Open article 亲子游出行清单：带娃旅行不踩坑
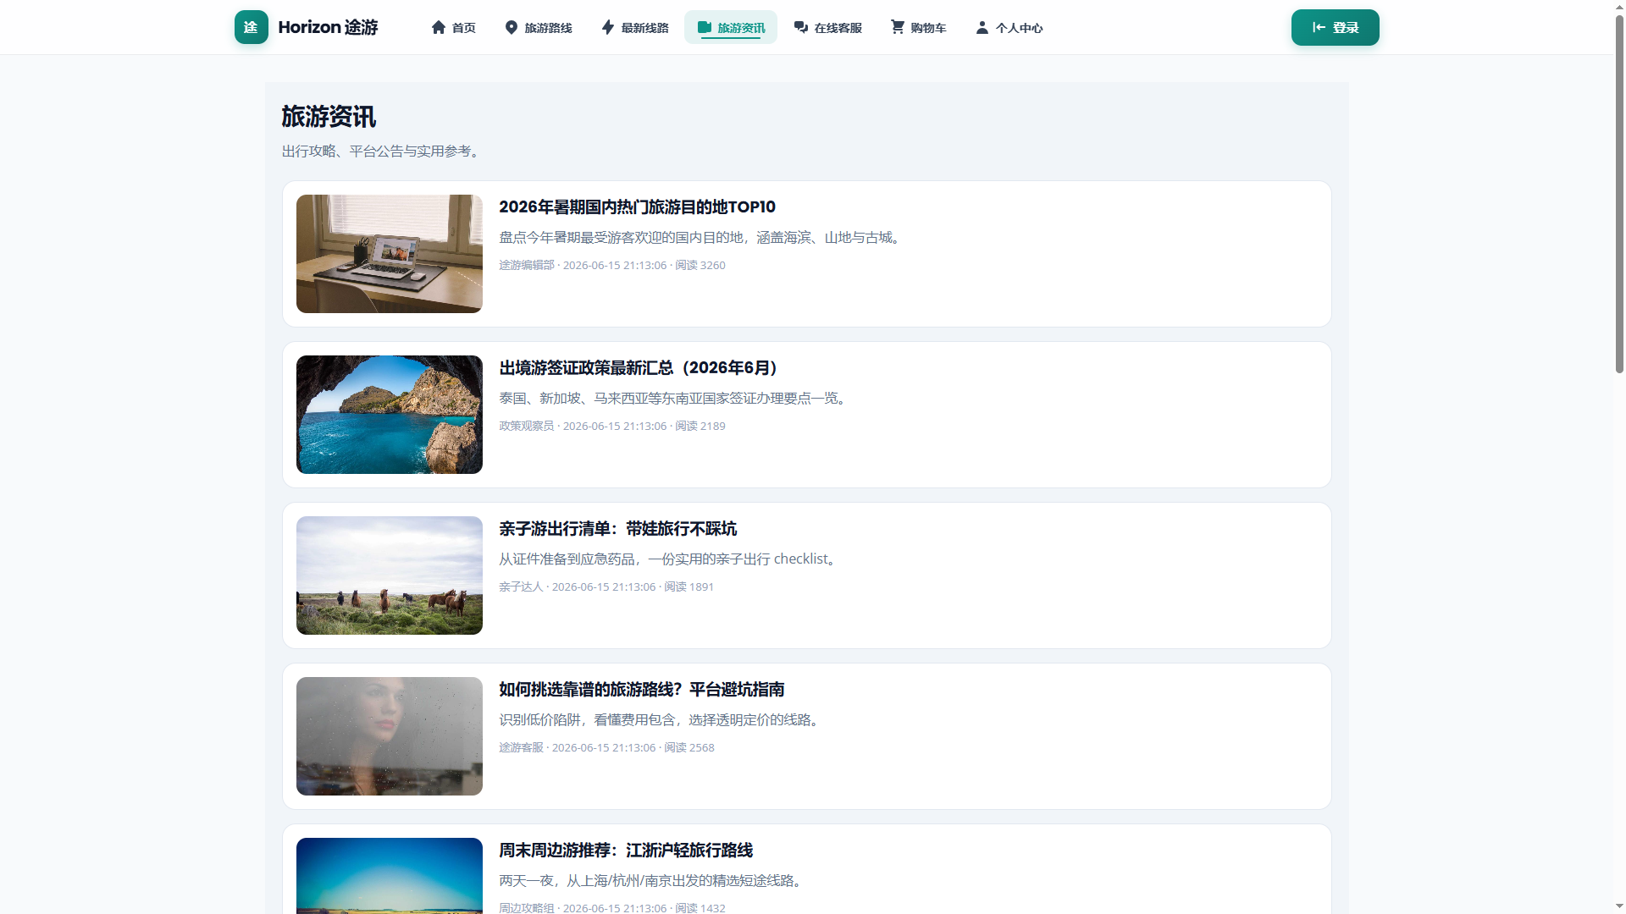 click(617, 528)
